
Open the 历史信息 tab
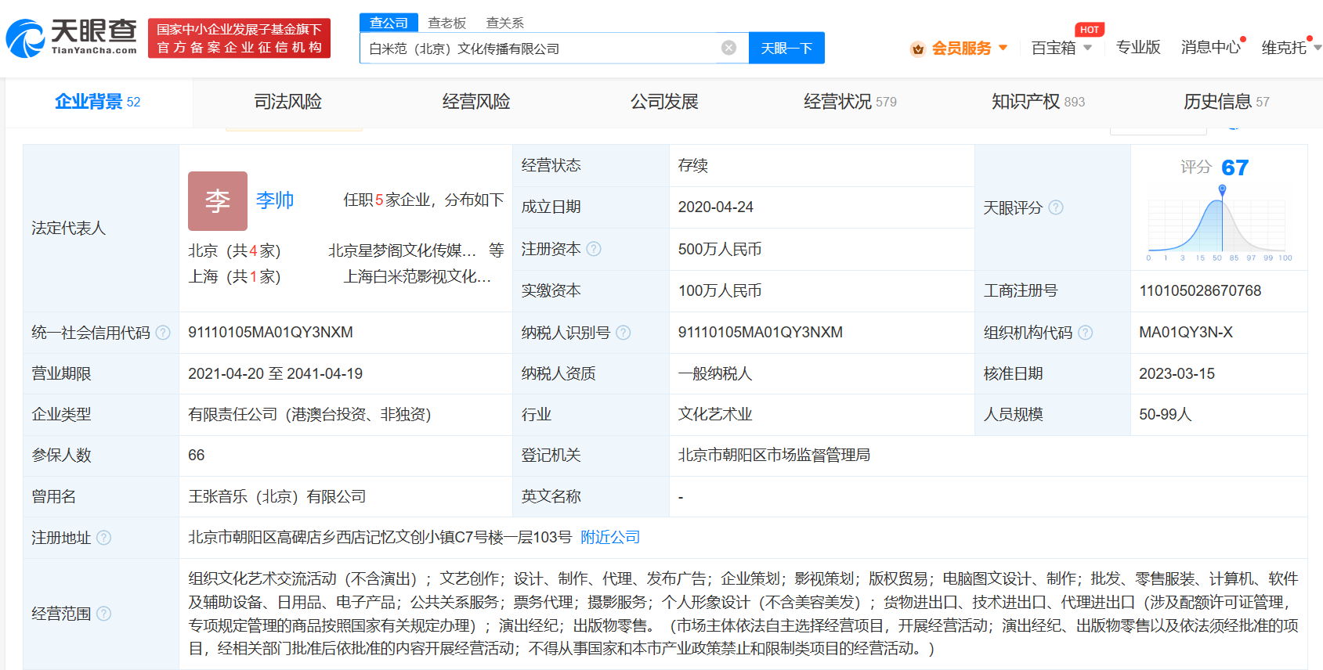click(1227, 102)
